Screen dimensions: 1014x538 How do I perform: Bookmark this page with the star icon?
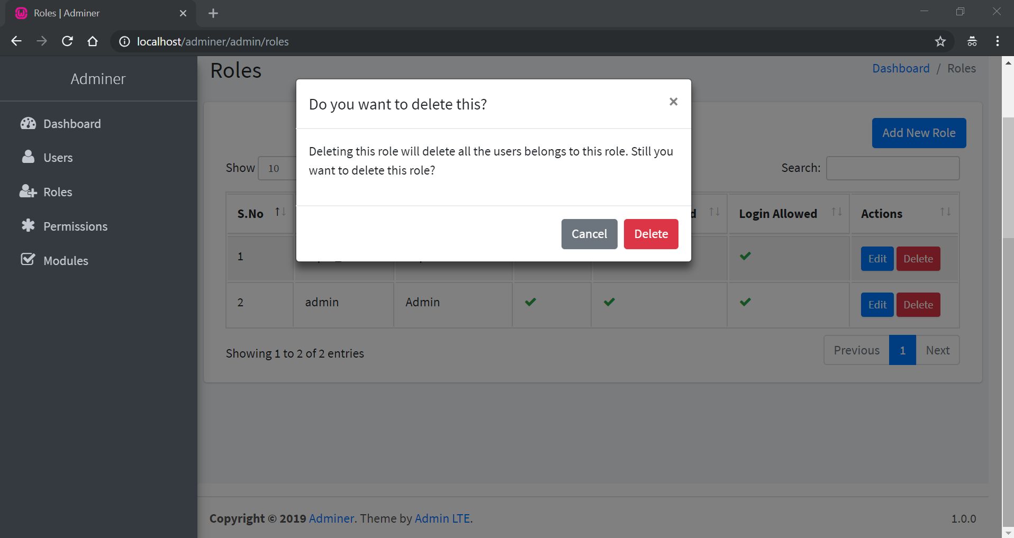click(x=940, y=41)
